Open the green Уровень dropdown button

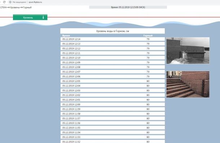click(30, 17)
